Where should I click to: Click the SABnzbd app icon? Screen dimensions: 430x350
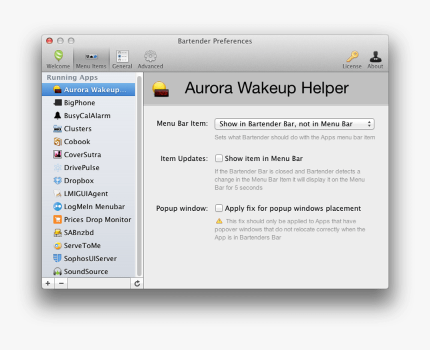pyautogui.click(x=57, y=233)
